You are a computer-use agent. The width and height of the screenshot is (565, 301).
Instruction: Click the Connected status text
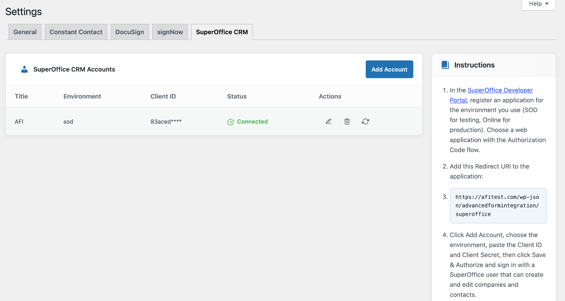pos(253,122)
